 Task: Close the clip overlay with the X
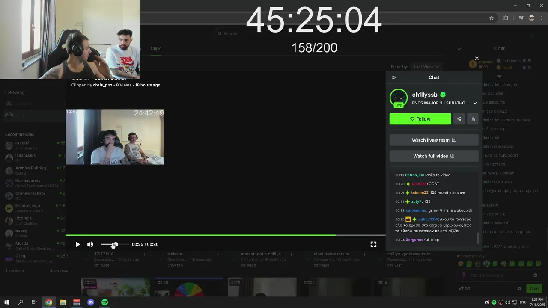pyautogui.click(x=477, y=59)
